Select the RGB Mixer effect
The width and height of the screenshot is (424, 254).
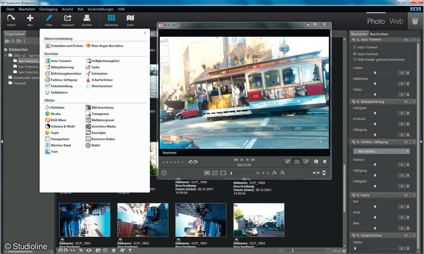click(56, 120)
